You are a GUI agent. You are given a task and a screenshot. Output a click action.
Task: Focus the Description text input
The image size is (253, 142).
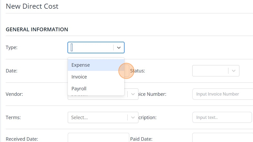(x=222, y=118)
